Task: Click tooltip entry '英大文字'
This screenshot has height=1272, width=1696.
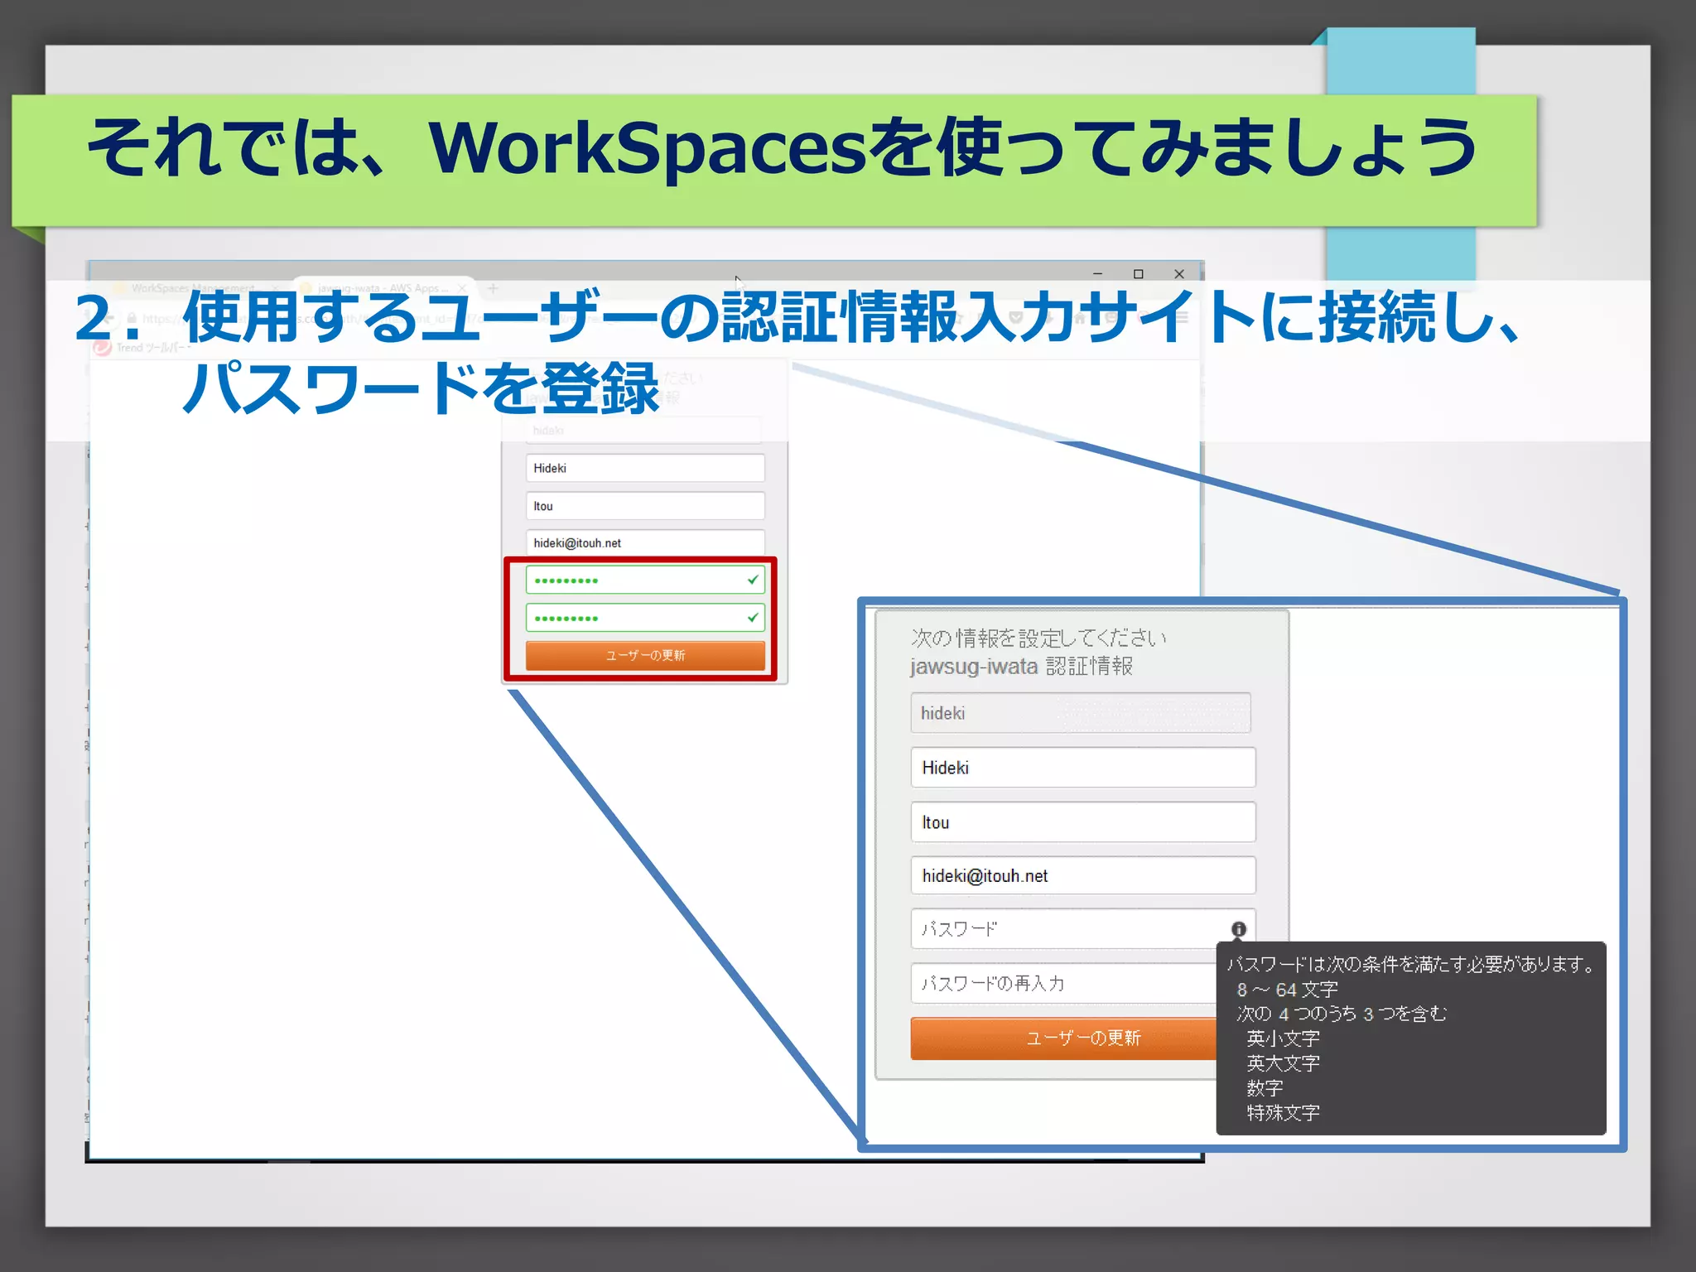Action: click(x=1283, y=1063)
